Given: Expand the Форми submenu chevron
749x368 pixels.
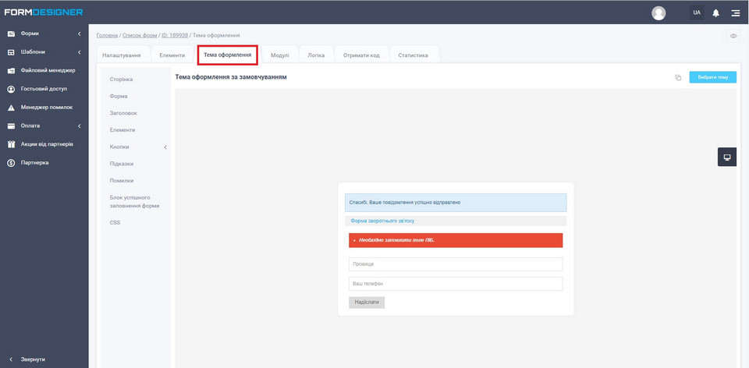Looking at the screenshot, I should (x=80, y=34).
